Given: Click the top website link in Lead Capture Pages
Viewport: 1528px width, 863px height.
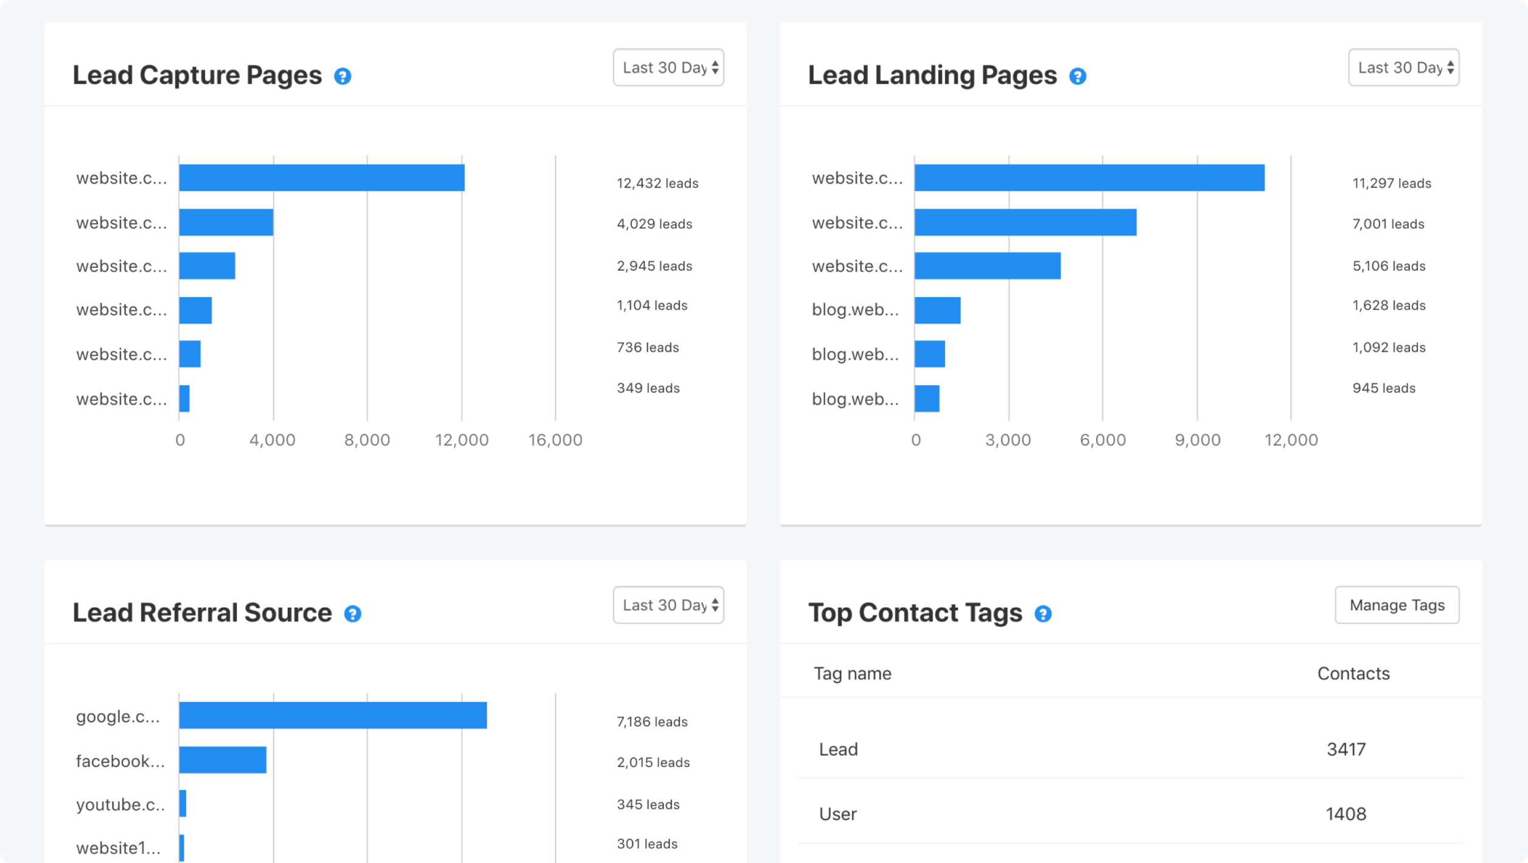Looking at the screenshot, I should click(x=121, y=178).
